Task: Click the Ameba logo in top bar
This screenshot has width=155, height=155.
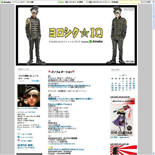Action: click(x=6, y=2)
